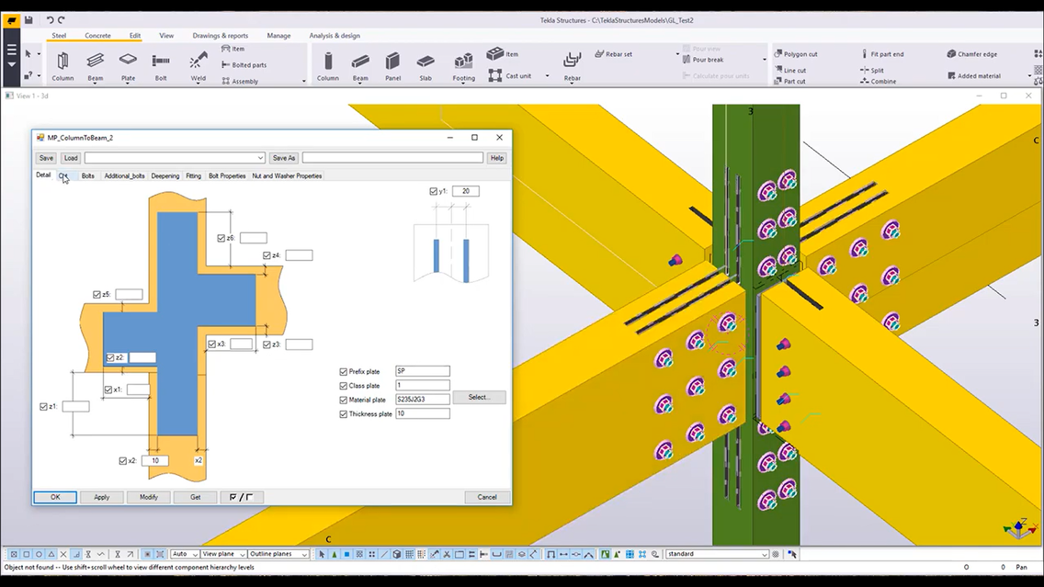1044x587 pixels.
Task: Select the concrete Column tool
Action: tap(327, 66)
